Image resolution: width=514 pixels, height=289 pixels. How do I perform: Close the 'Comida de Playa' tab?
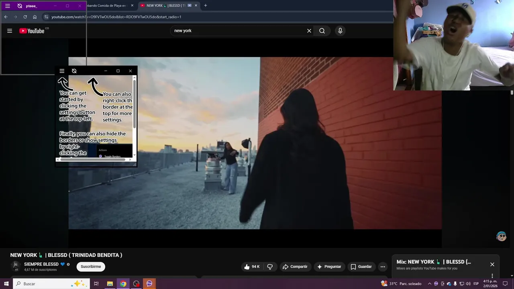click(x=132, y=6)
